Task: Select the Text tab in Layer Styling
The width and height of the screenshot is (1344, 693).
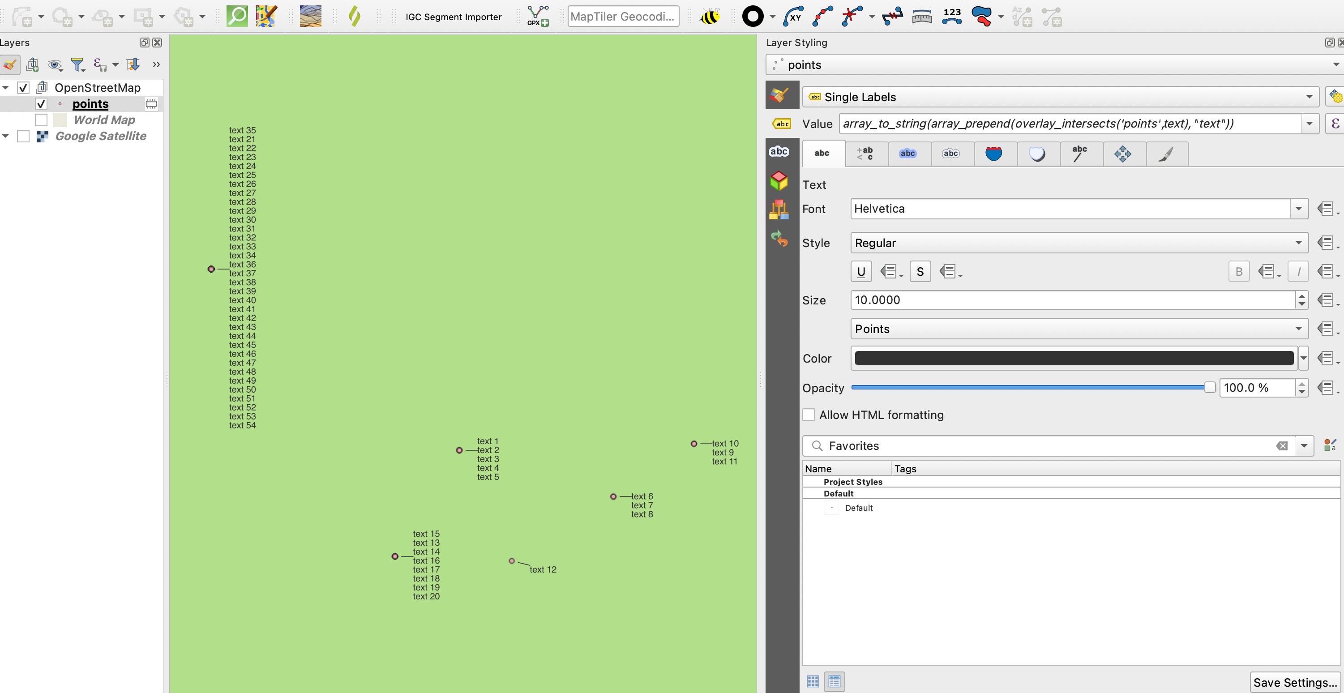Action: click(821, 152)
